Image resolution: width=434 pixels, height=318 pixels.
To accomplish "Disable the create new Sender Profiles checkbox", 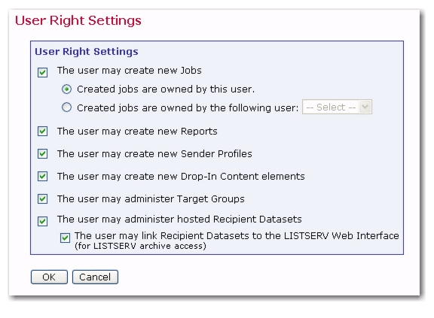I will [43, 154].
